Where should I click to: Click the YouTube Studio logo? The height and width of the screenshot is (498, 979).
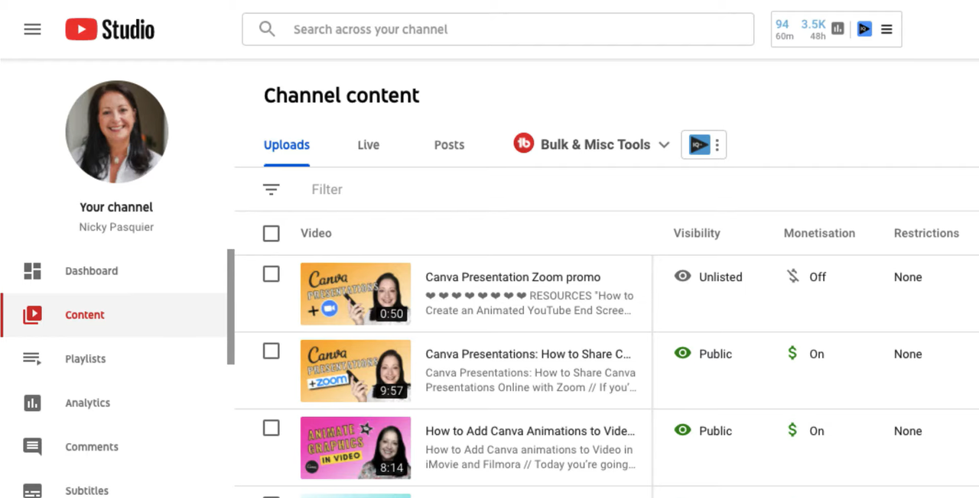tap(110, 30)
